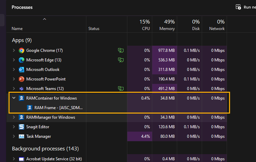Screen dimensions: 256x162
Task: Sort processes by the Status column
Action: click(x=94, y=29)
